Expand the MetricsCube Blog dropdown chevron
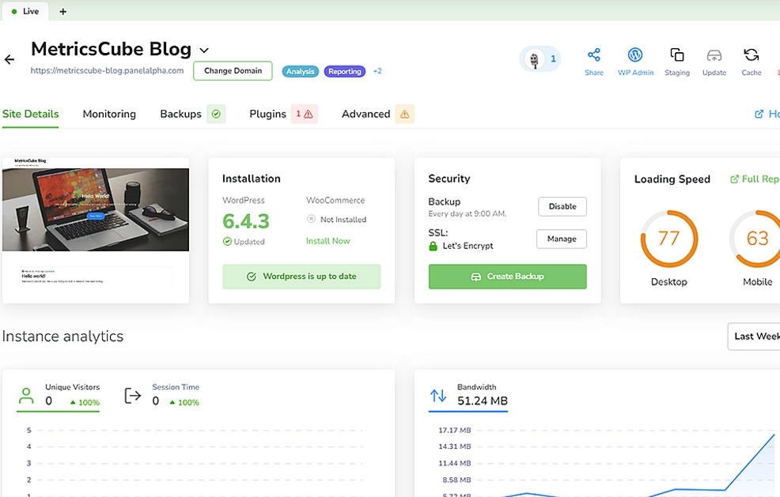The image size is (780, 497). pos(204,51)
